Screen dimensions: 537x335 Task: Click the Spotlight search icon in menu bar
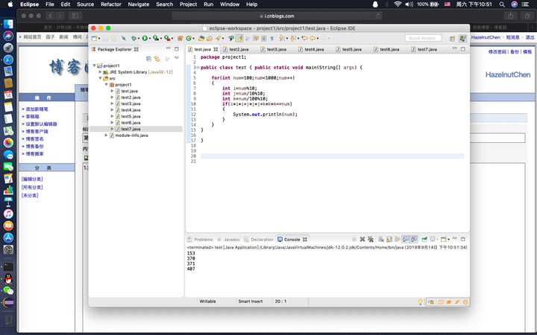[502, 4]
